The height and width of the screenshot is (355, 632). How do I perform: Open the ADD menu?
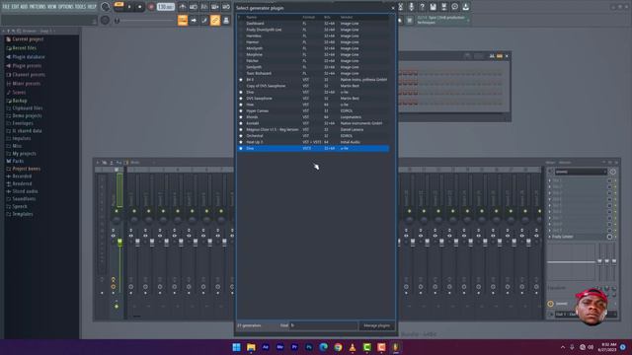[24, 7]
